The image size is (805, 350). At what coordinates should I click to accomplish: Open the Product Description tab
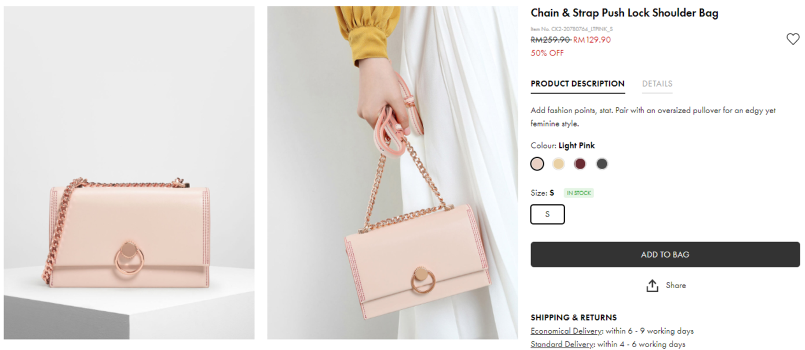point(577,84)
